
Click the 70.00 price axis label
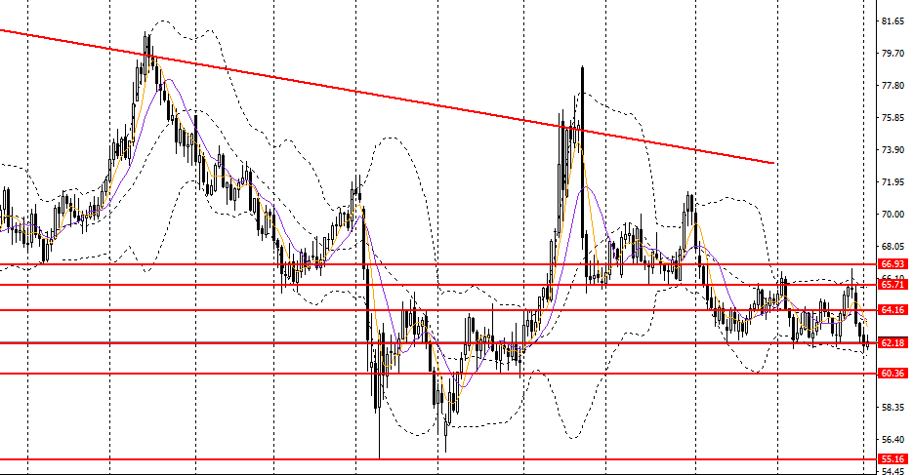coord(891,215)
